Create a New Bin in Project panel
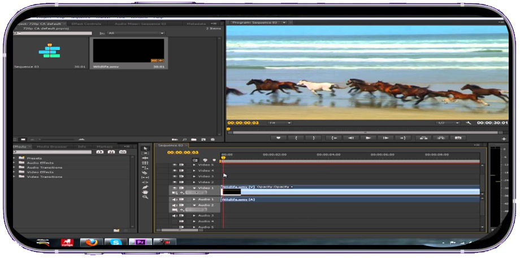Viewport: 520px width, 258px height. point(194,140)
